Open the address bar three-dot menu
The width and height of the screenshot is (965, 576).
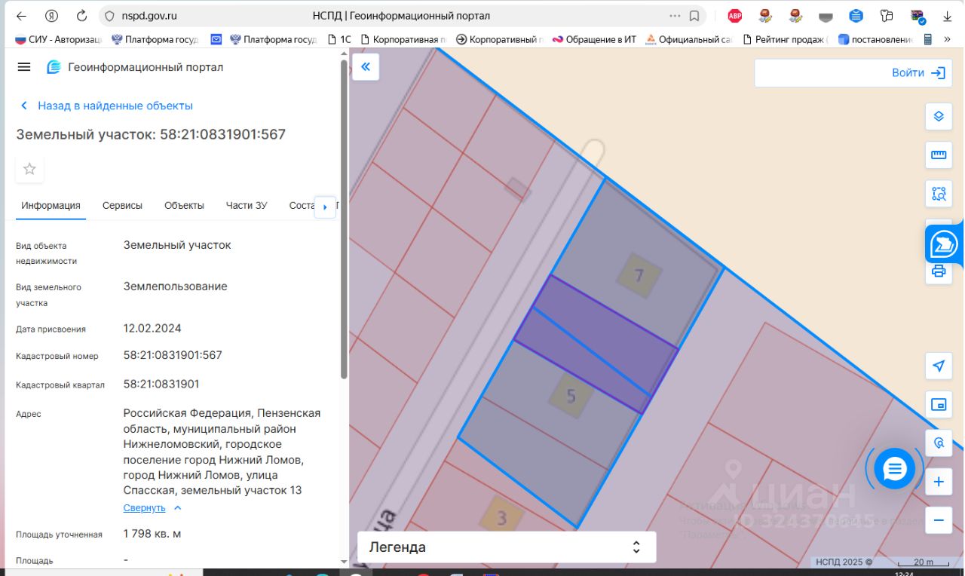(675, 16)
